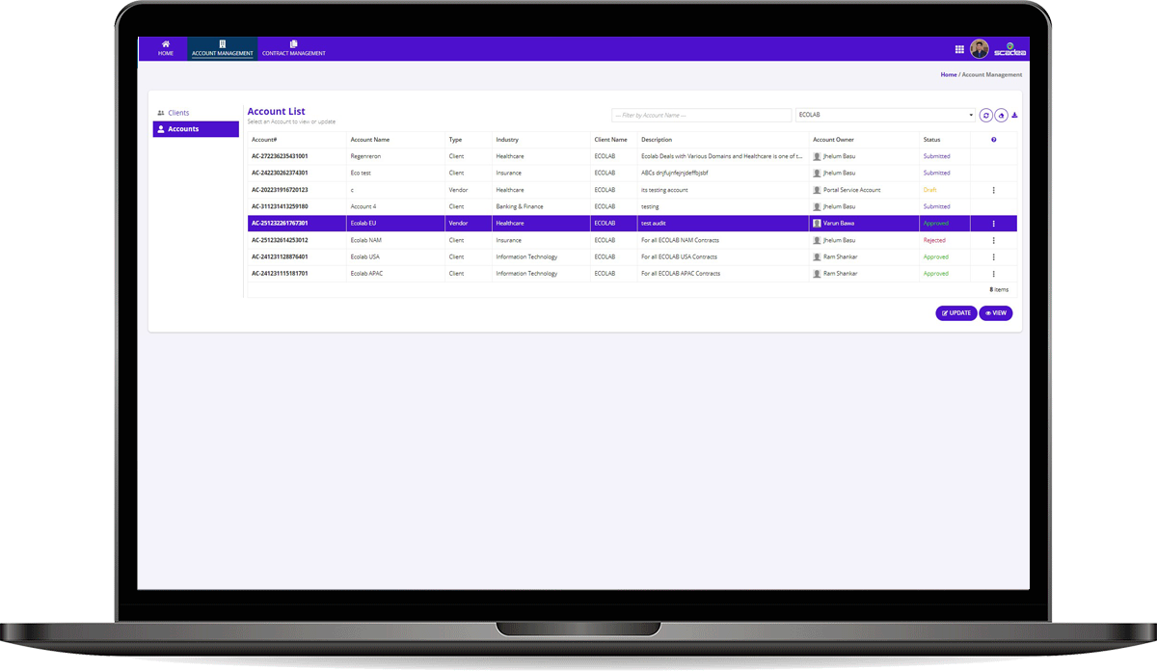Click the Filter by Account Name field
This screenshot has height=671, width=1157.
click(701, 116)
